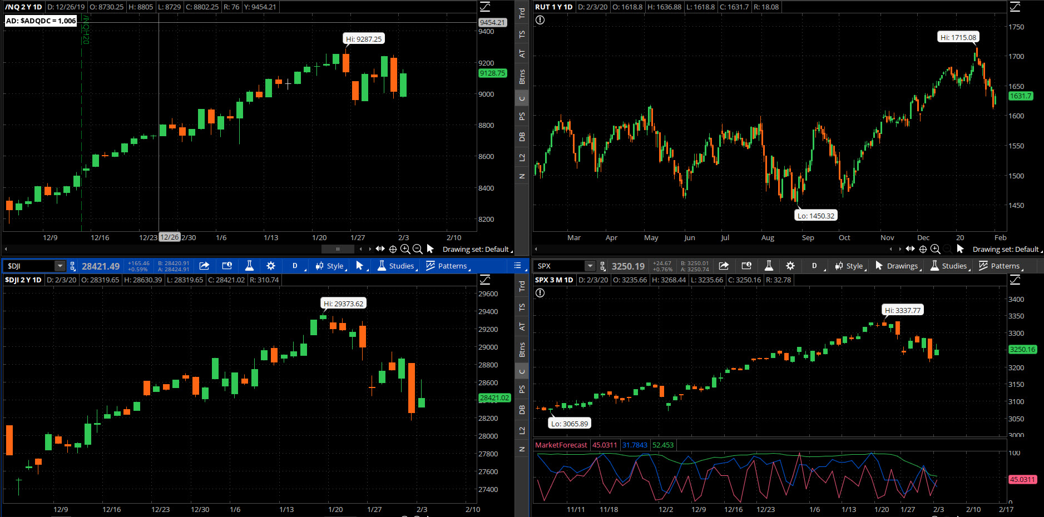
Task: Select pointer cursor tool under /NQ chart
Action: pyautogui.click(x=430, y=249)
